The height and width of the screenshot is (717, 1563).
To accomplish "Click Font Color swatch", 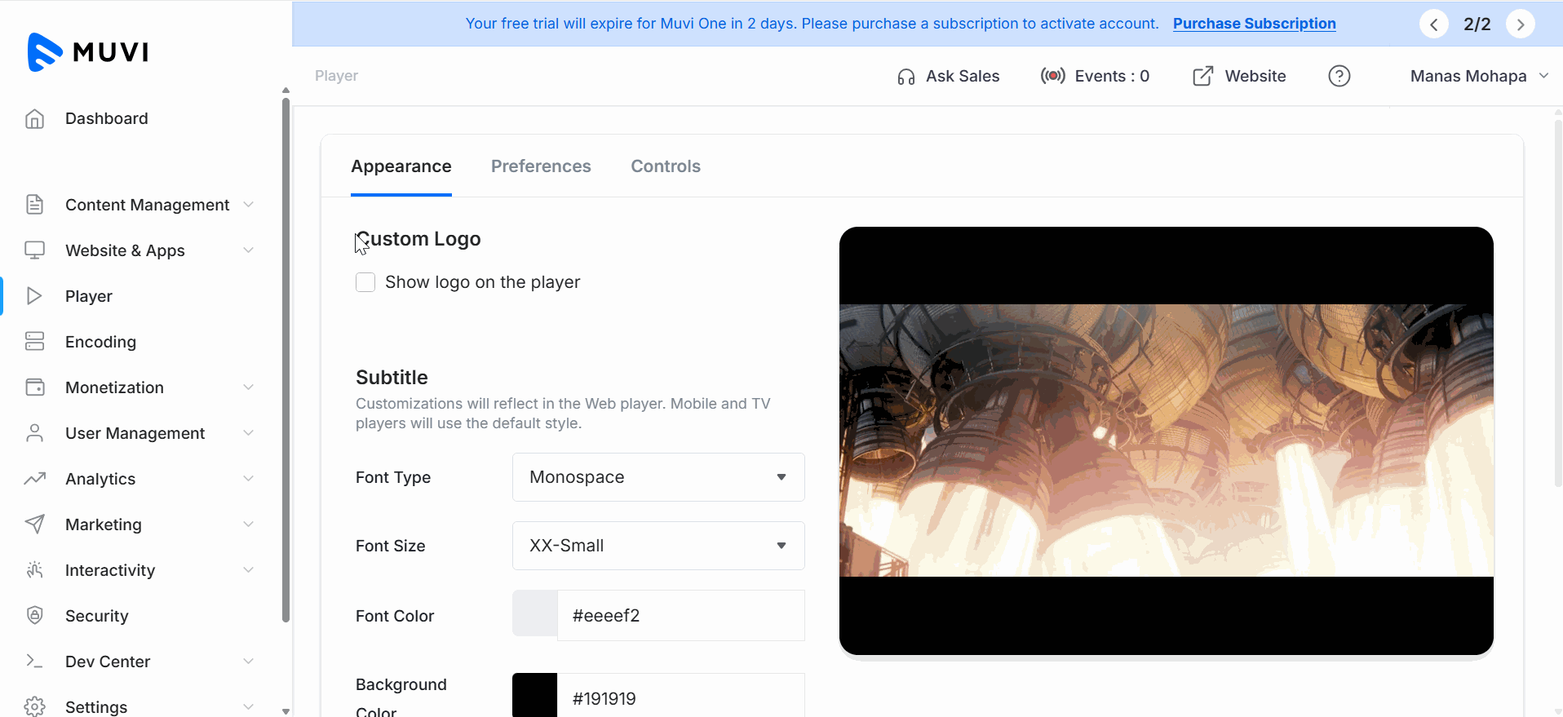I will 535,613.
